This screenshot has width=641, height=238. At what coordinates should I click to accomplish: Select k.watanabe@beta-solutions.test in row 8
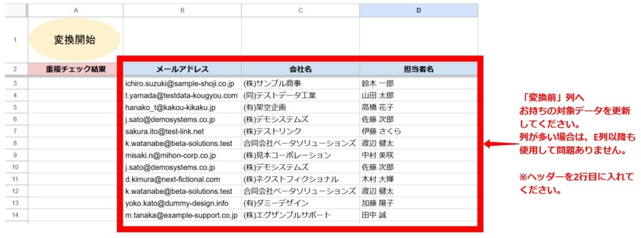182,143
